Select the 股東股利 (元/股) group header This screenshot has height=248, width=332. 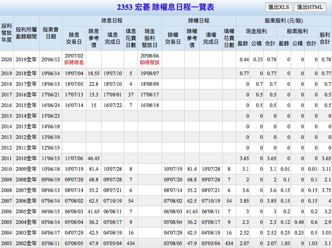point(284,20)
